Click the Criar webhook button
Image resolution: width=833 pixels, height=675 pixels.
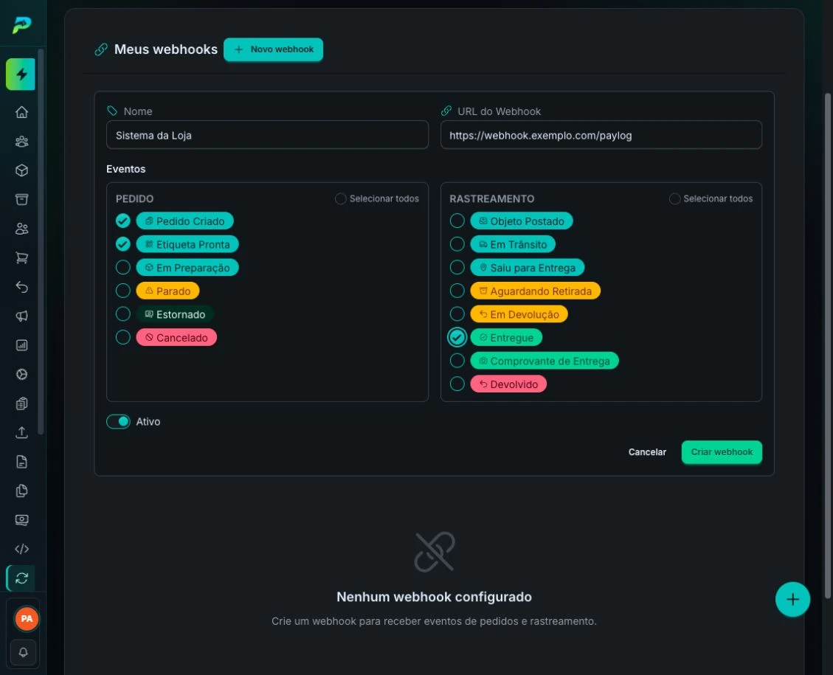point(722,452)
